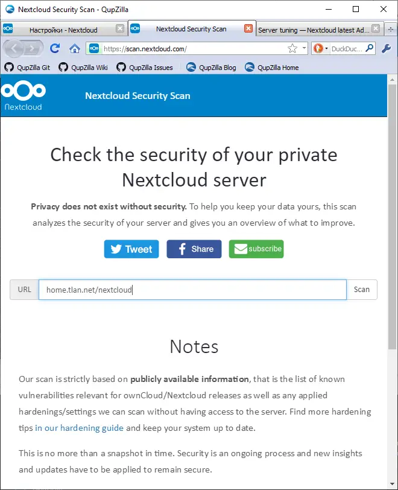Image resolution: width=398 pixels, height=490 pixels.
Task: Open a new tab with plus button
Action: (x=391, y=30)
